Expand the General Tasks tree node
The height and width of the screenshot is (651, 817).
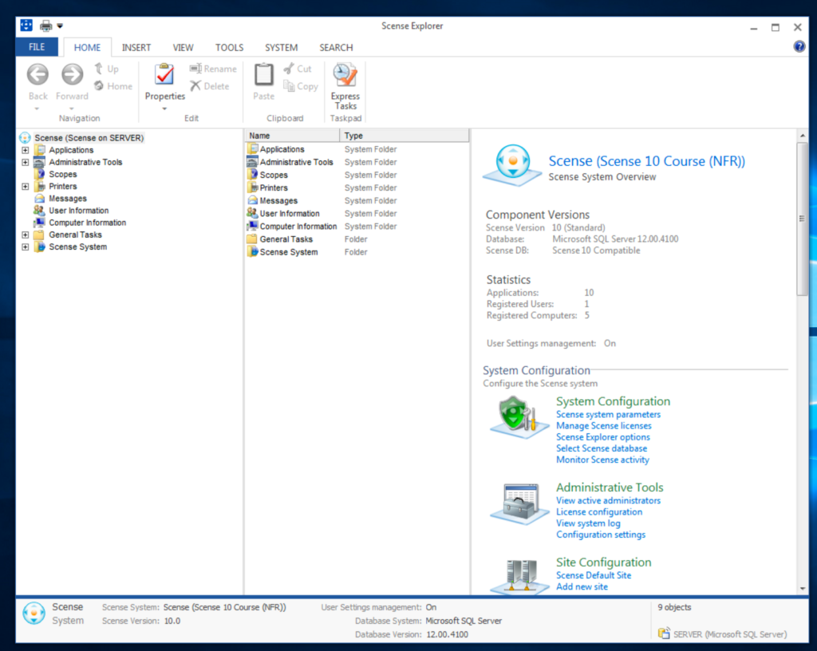tap(25, 235)
